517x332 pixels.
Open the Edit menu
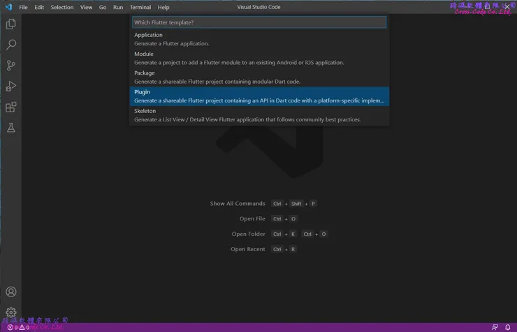coord(39,7)
